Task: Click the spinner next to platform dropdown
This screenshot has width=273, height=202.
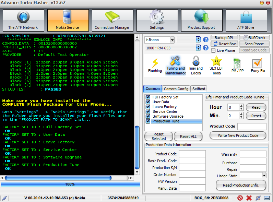Action: tap(198, 40)
